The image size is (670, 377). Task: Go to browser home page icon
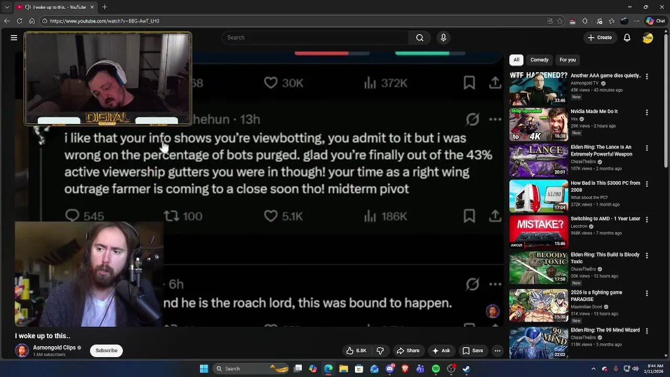(32, 21)
